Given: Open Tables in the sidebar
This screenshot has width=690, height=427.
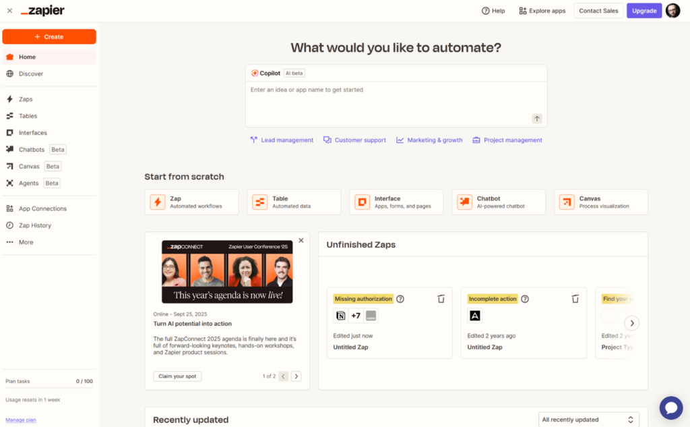Looking at the screenshot, I should pos(28,116).
